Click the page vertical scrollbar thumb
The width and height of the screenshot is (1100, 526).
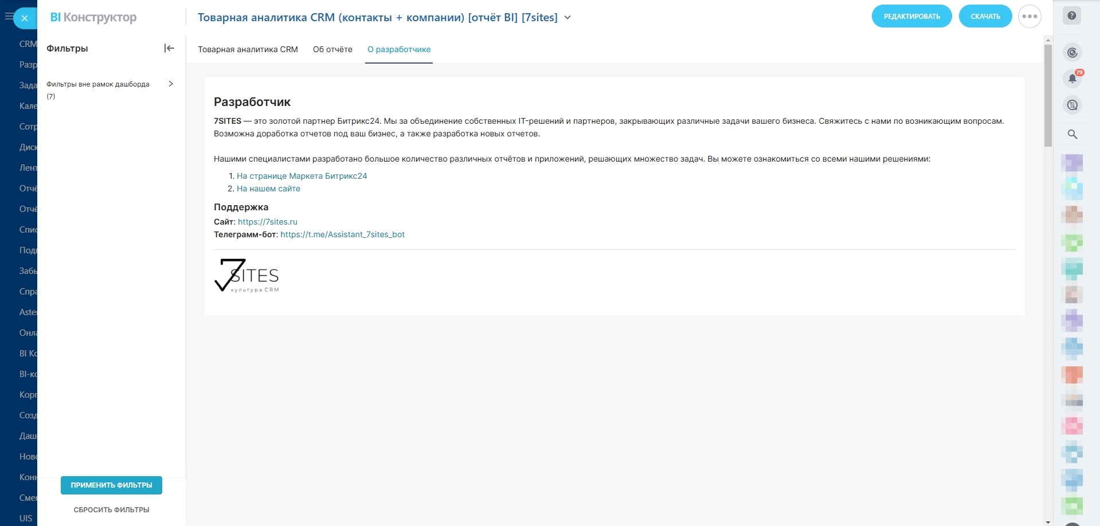click(1048, 96)
